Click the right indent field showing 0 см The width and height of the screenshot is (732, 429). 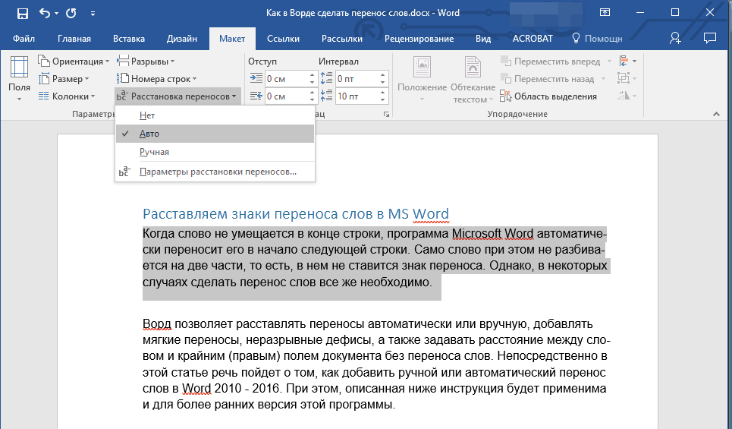coord(286,96)
